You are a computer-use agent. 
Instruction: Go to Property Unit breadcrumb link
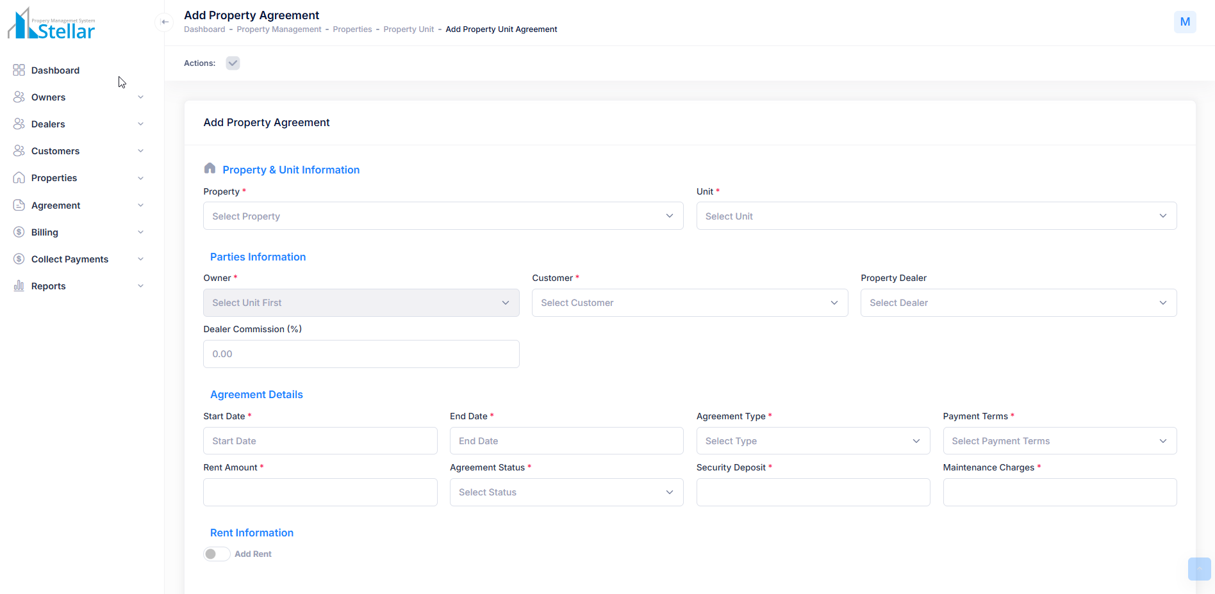tap(408, 29)
